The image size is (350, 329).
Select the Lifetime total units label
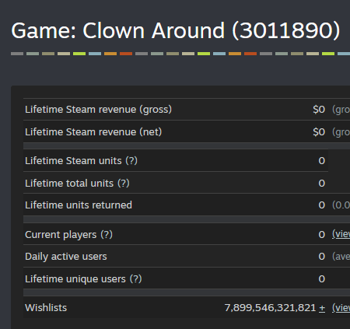click(x=69, y=184)
